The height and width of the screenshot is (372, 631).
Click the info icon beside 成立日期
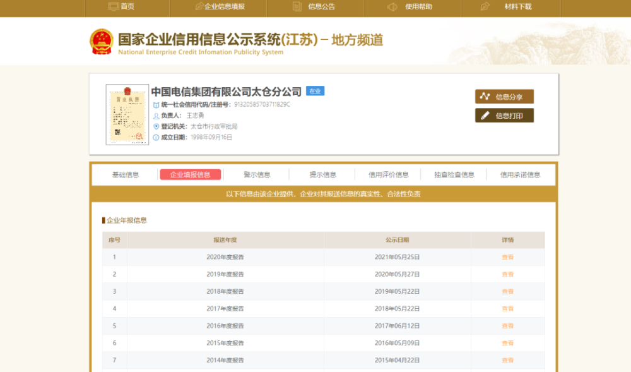pyautogui.click(x=156, y=137)
